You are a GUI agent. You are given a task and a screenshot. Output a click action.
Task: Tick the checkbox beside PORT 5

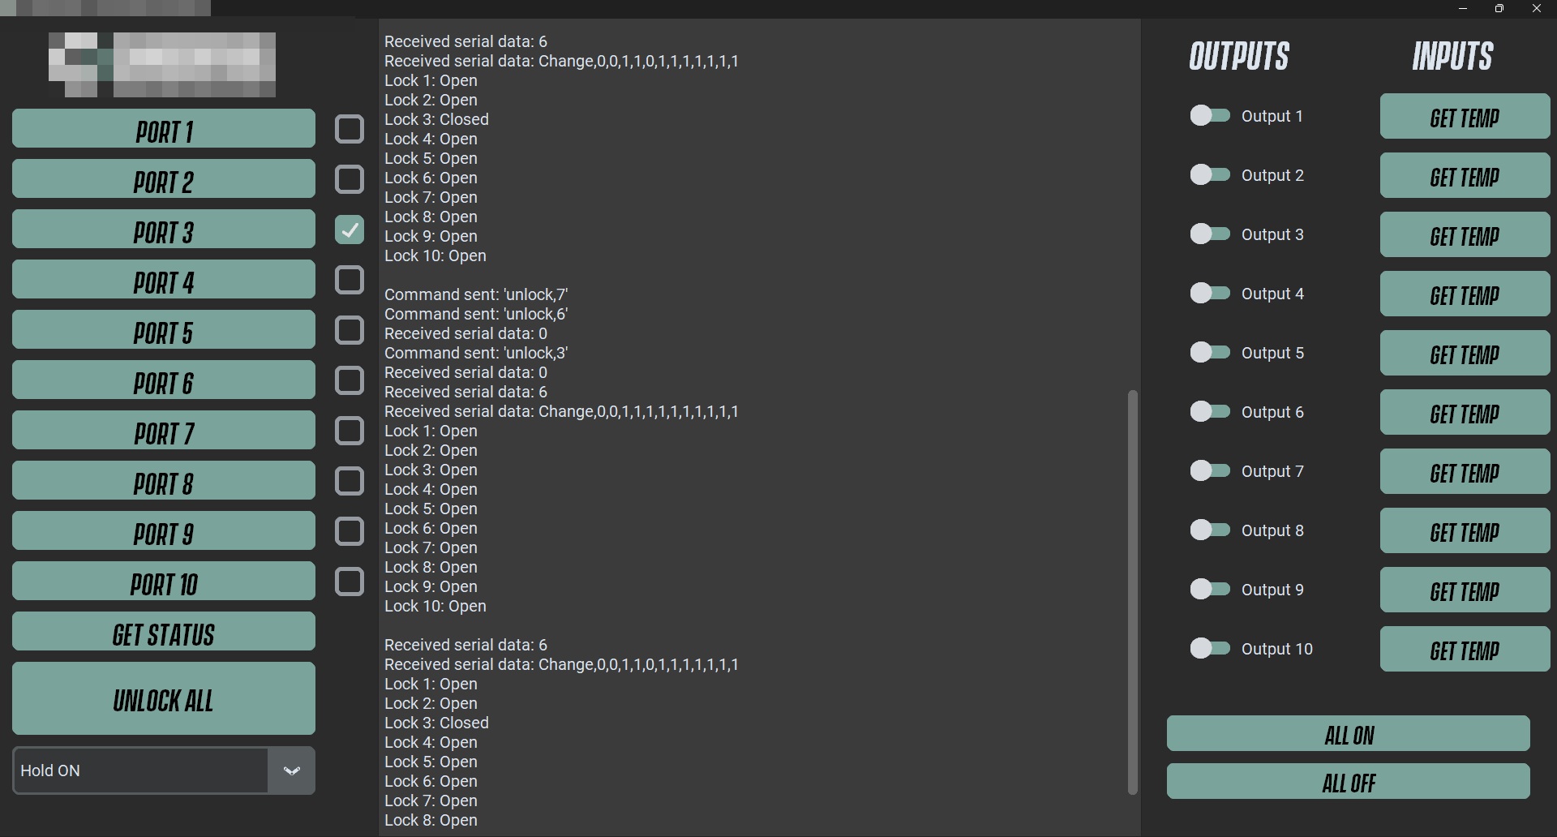pyautogui.click(x=350, y=330)
